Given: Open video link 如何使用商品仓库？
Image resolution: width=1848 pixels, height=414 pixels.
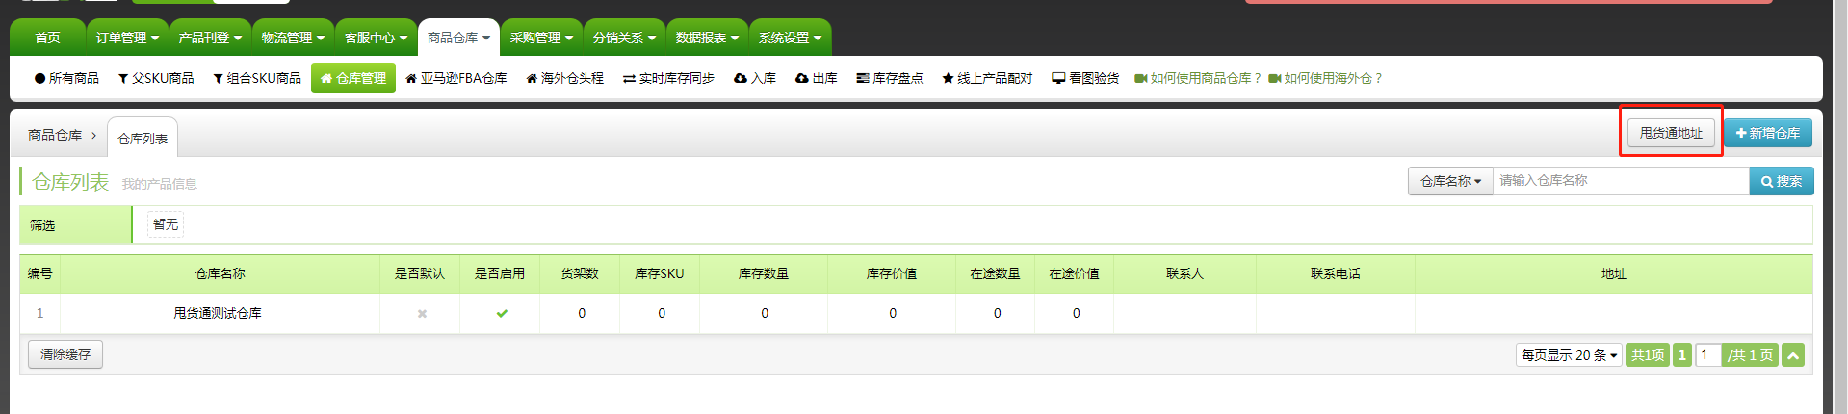Looking at the screenshot, I should coord(1197,78).
